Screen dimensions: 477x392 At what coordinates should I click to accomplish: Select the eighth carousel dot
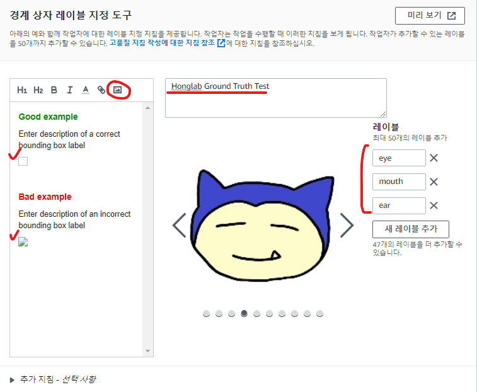coord(294,313)
